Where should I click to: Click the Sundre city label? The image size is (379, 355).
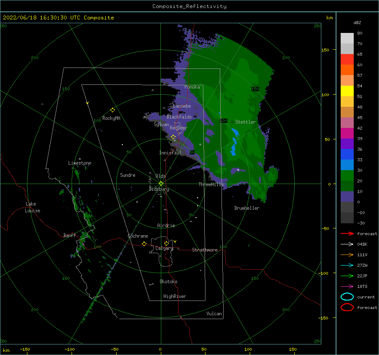pos(128,175)
